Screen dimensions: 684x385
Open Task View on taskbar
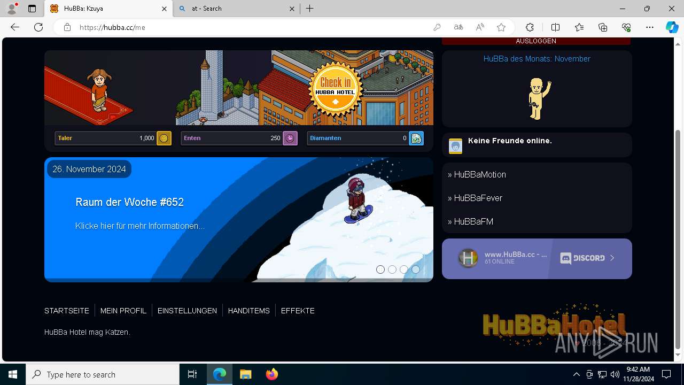tap(192, 374)
